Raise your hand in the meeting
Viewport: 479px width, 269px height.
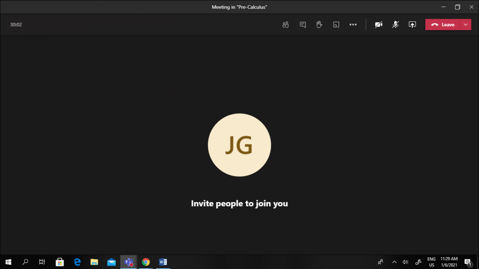[x=319, y=25]
